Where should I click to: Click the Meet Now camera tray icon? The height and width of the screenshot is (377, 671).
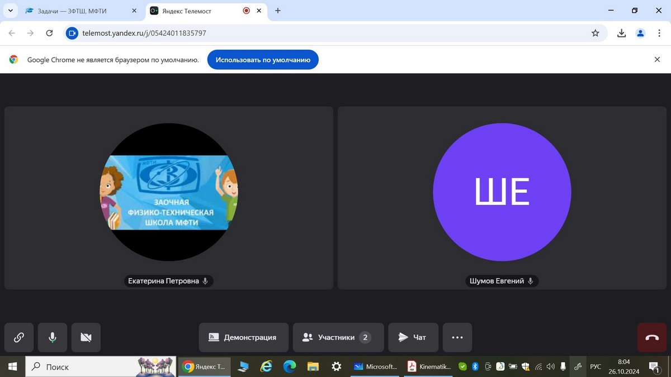(488, 366)
